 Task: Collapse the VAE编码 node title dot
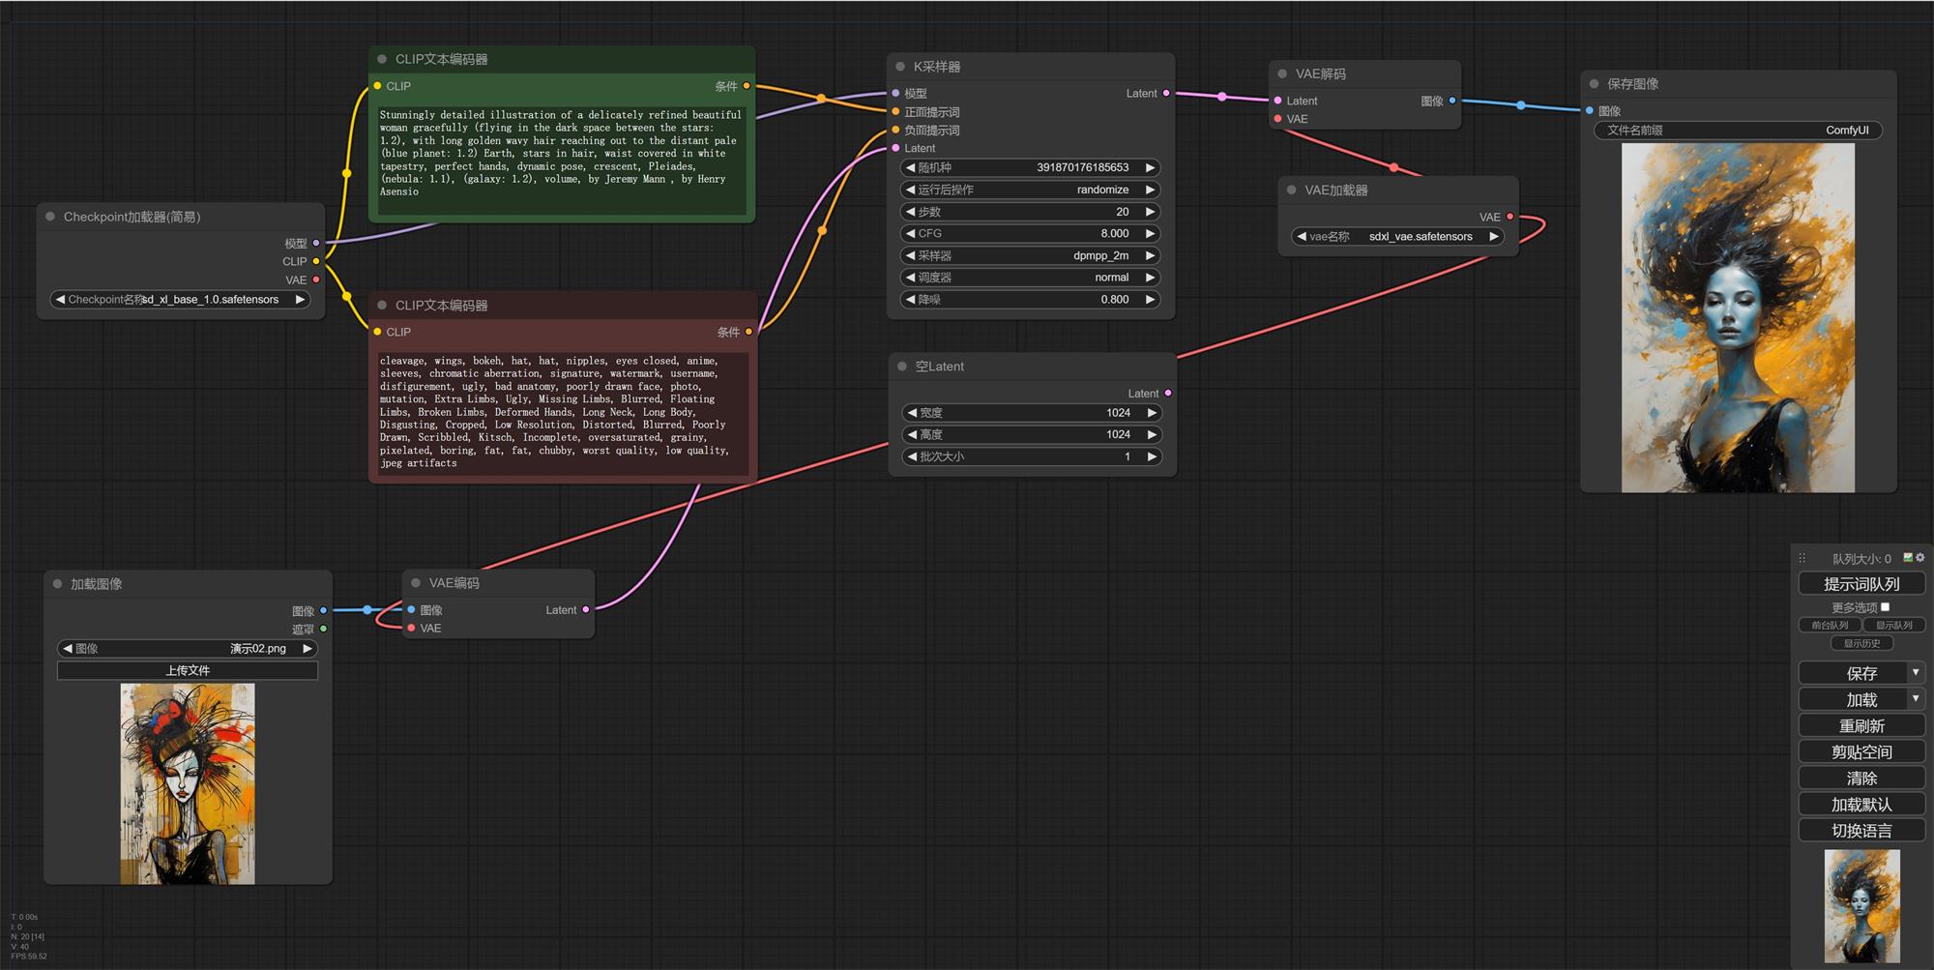click(416, 583)
